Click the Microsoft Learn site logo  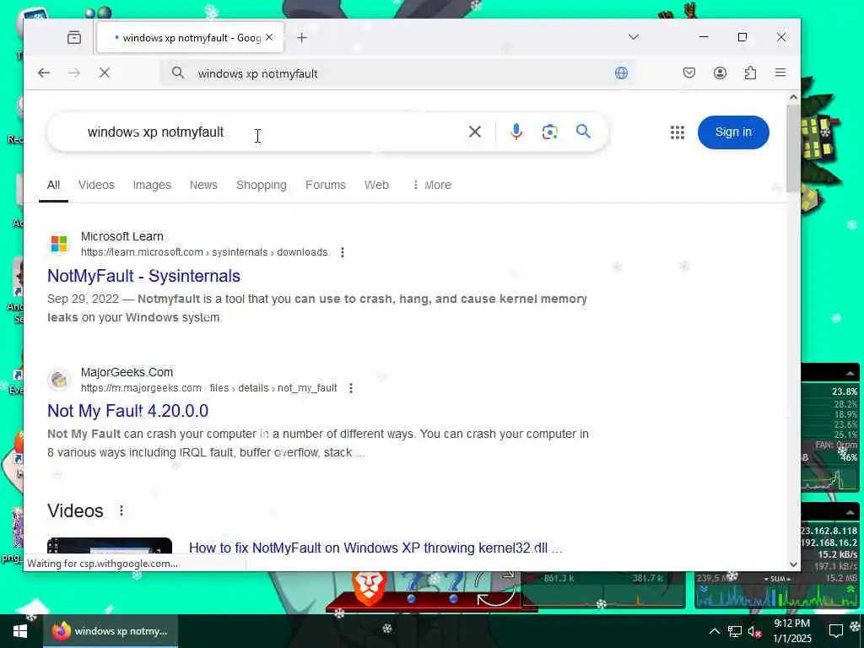click(x=59, y=244)
